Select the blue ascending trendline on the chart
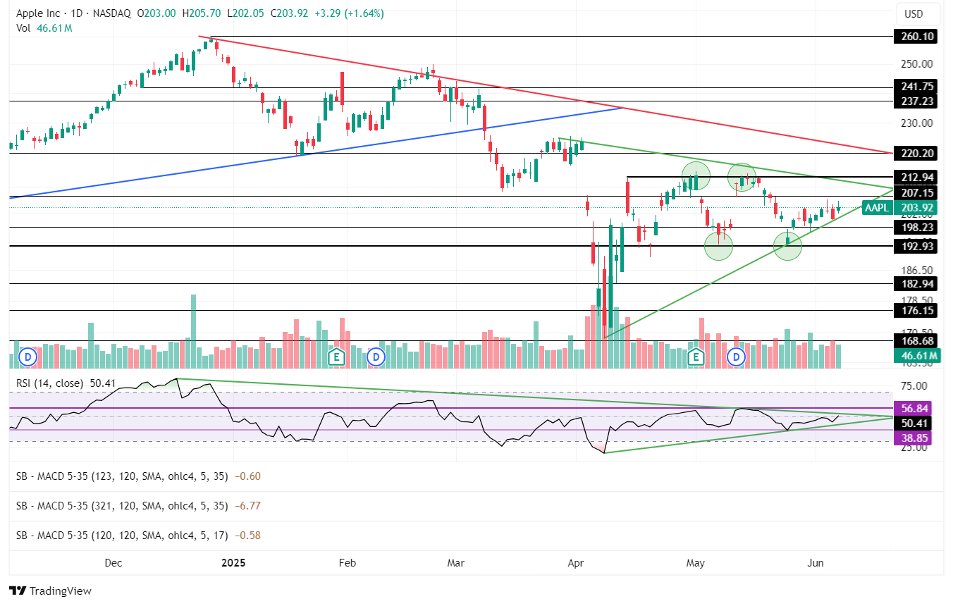The height and width of the screenshot is (606, 953). tap(317, 153)
